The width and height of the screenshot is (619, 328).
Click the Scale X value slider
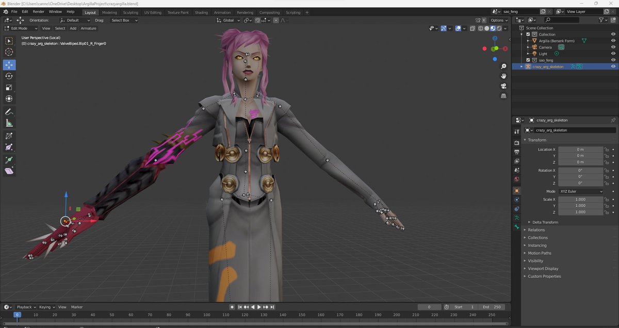click(x=580, y=200)
